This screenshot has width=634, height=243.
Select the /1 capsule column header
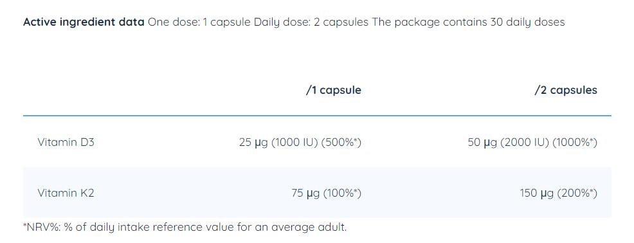pos(334,90)
